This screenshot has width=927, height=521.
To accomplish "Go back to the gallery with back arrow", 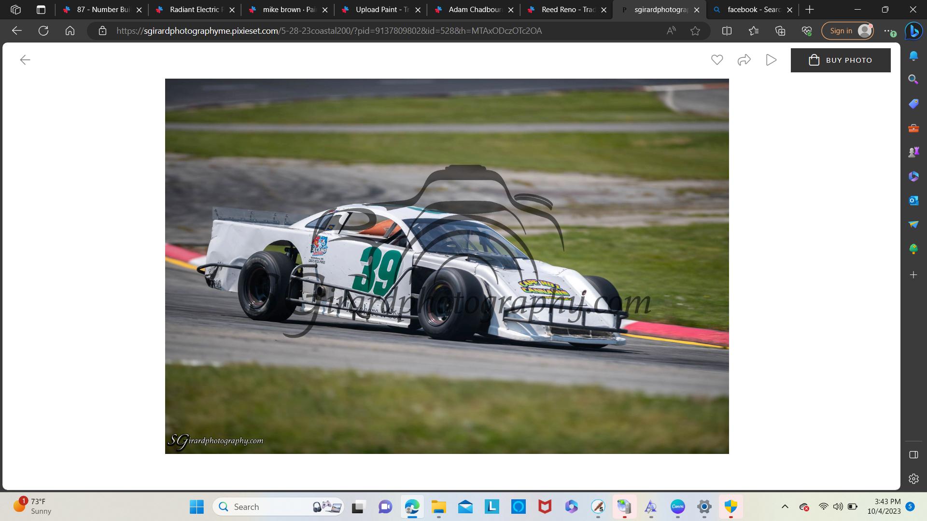I will click(x=25, y=59).
